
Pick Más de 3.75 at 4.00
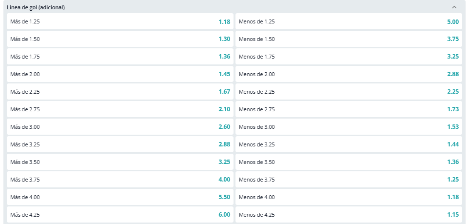tap(120, 180)
